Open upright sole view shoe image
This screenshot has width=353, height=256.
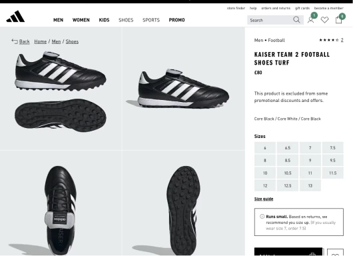184,203
